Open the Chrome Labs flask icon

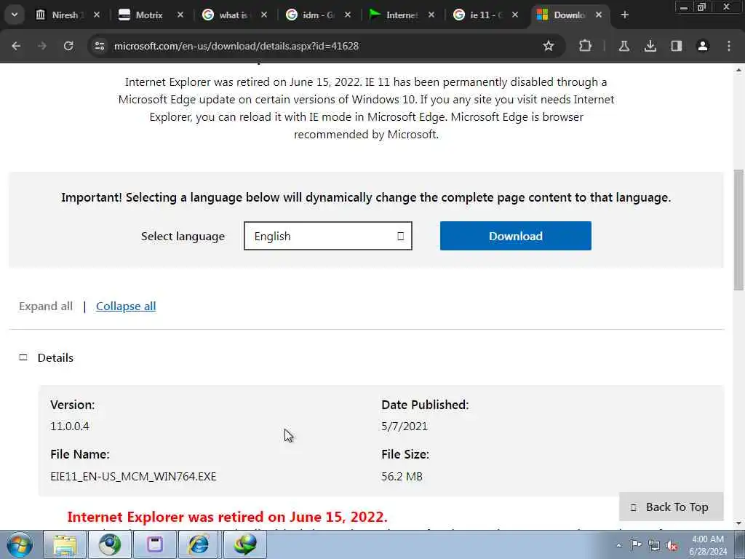[624, 46]
